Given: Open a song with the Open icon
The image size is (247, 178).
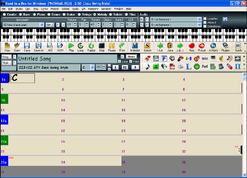Looking at the screenshot, I should pyautogui.click(x=17, y=47).
